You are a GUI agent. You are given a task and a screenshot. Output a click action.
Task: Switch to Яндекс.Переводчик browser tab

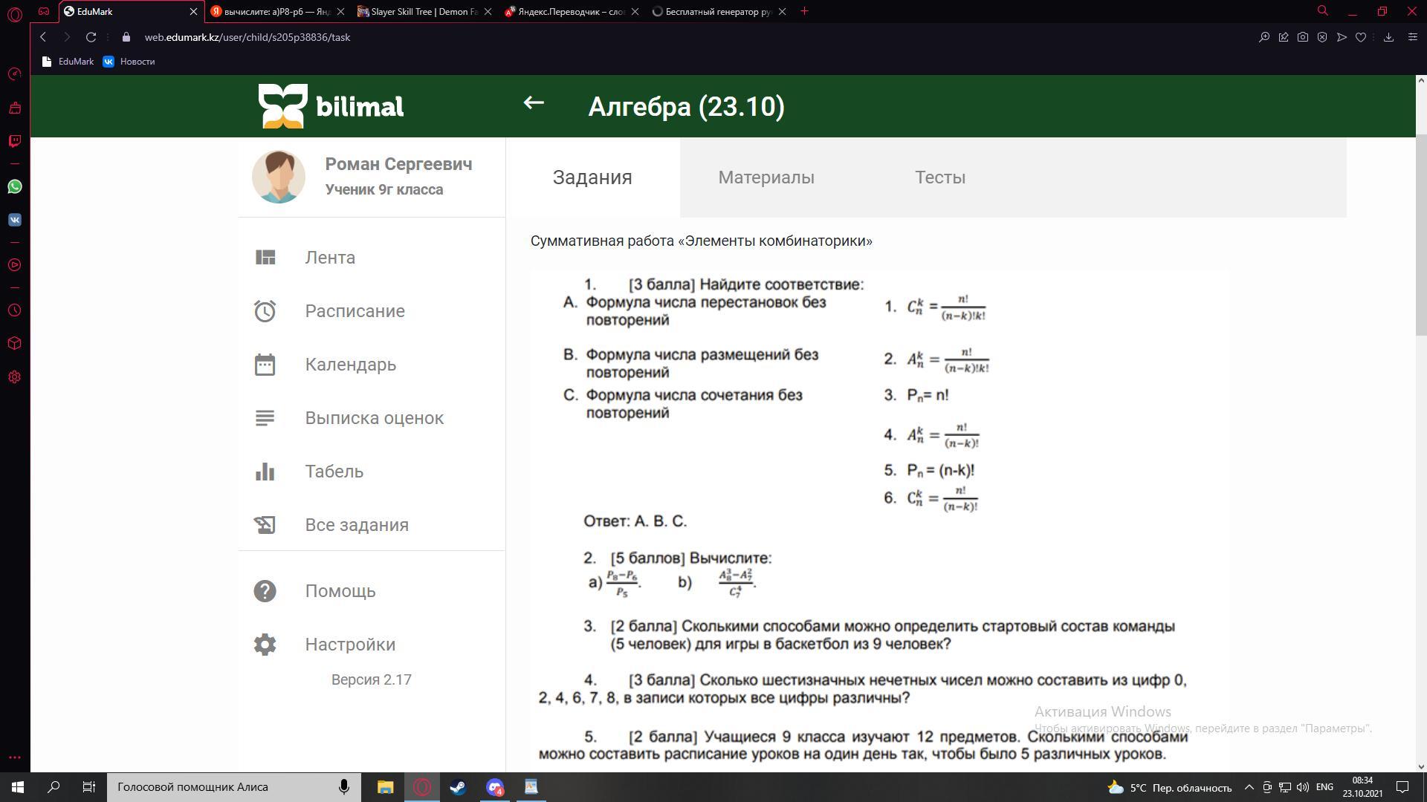pos(571,12)
